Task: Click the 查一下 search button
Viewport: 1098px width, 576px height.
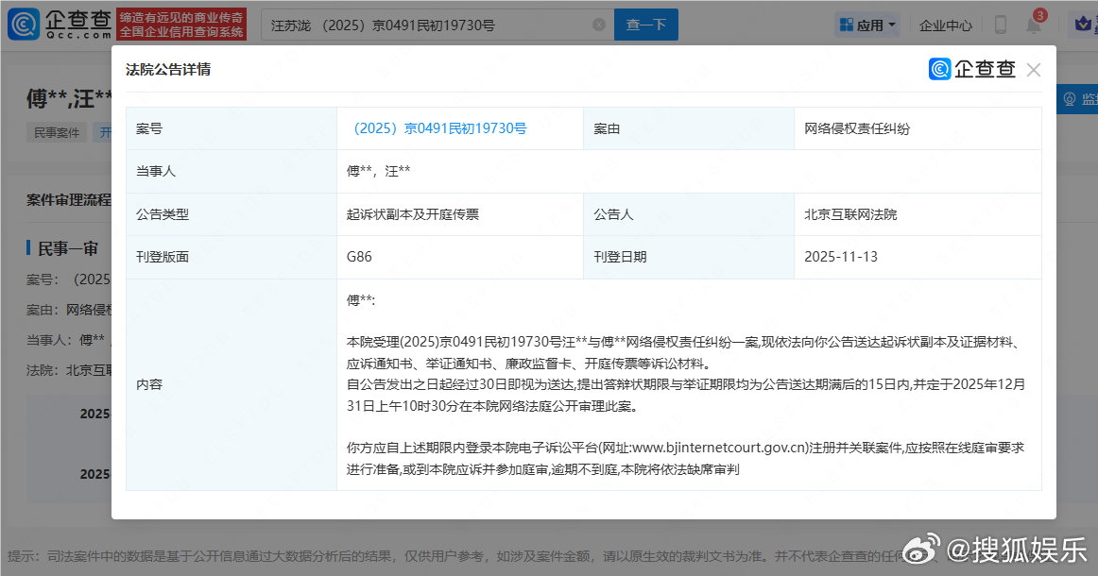Action: (645, 25)
